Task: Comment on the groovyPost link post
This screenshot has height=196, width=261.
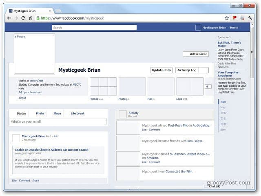Action: pos(24,181)
